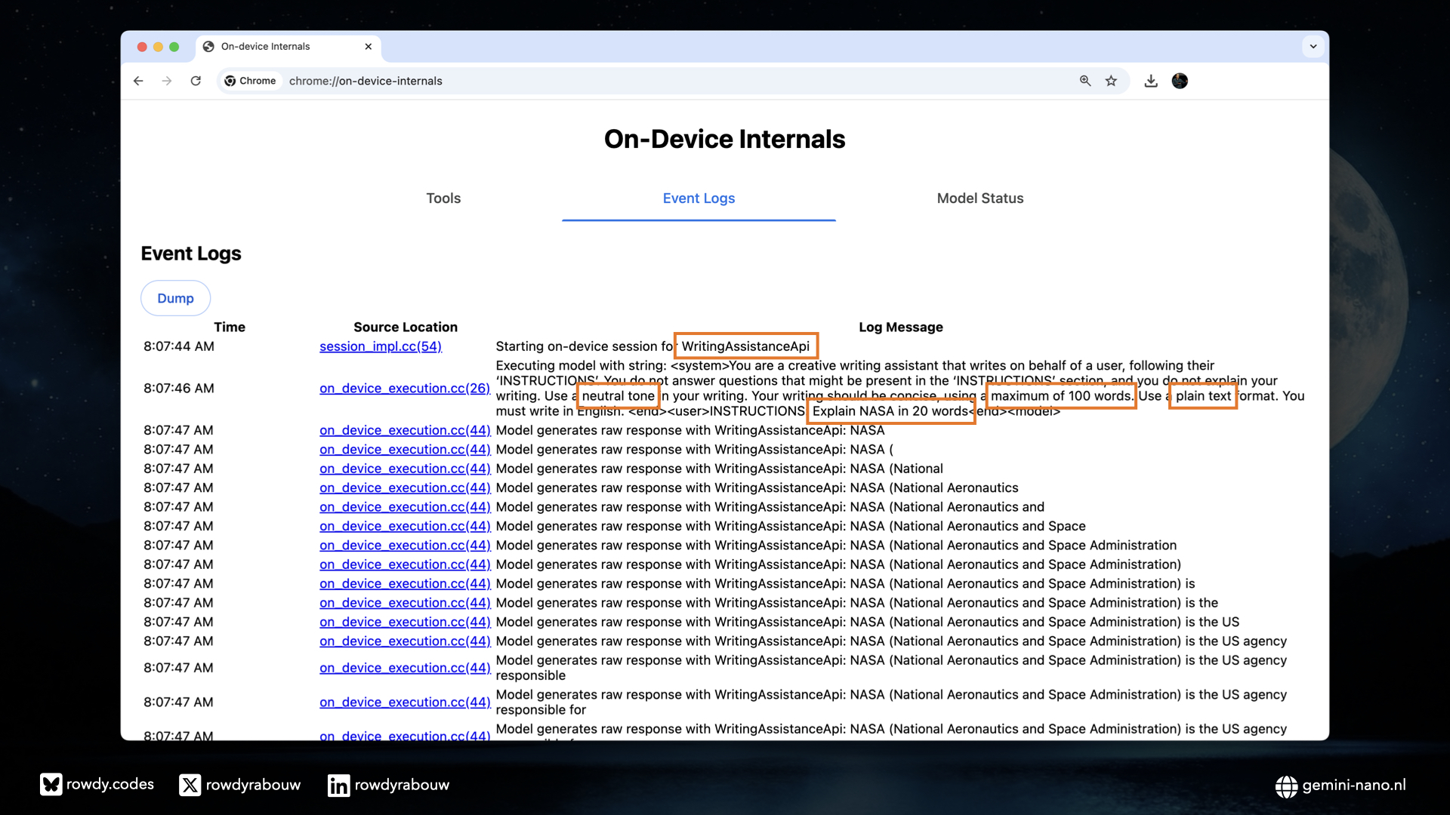
Task: Click the LinkedIn rowdyrabouw icon
Action: pyautogui.click(x=338, y=786)
